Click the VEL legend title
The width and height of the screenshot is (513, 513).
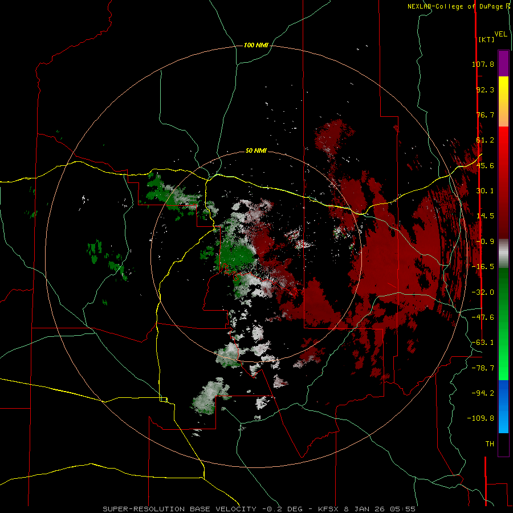(501, 34)
